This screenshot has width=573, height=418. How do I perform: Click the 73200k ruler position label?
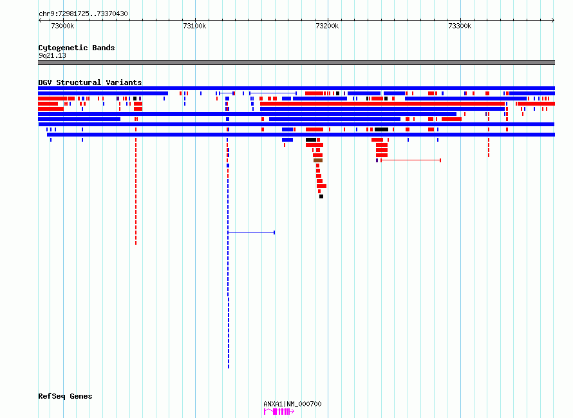point(327,26)
